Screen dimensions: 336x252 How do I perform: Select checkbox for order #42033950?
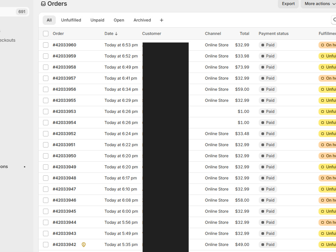pos(46,156)
